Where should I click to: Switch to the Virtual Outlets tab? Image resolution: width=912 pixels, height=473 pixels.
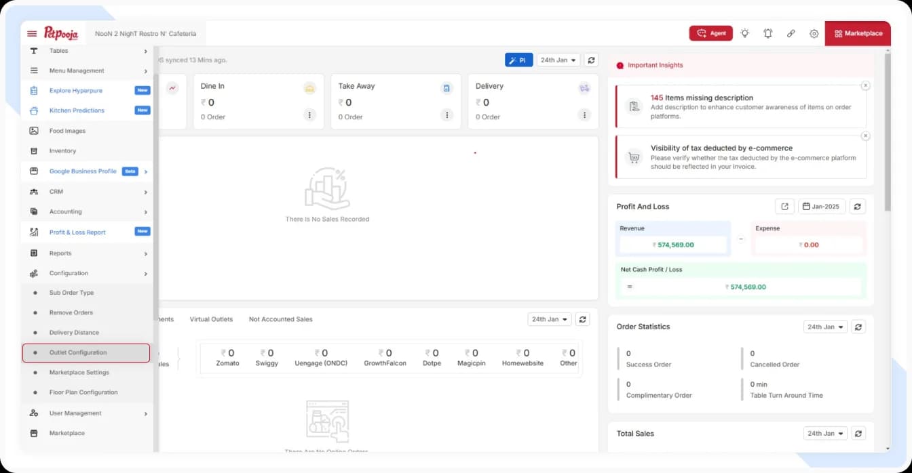tap(211, 319)
